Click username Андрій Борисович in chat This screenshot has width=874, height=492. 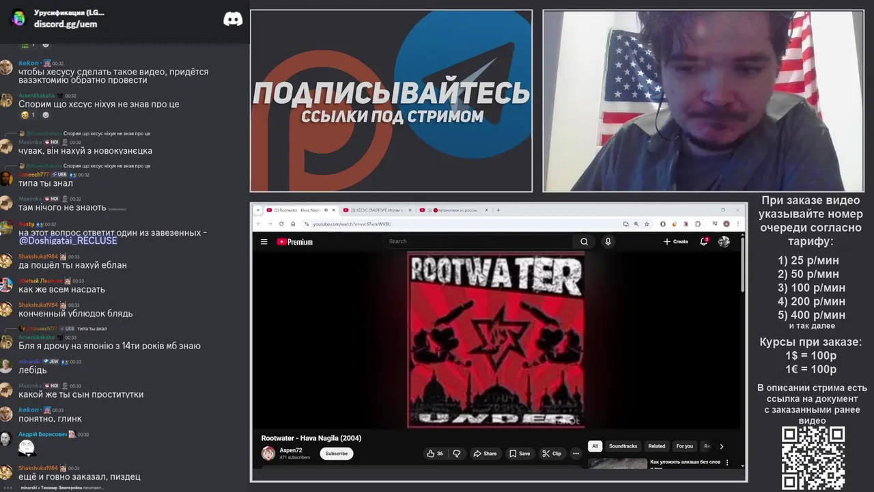(42, 434)
